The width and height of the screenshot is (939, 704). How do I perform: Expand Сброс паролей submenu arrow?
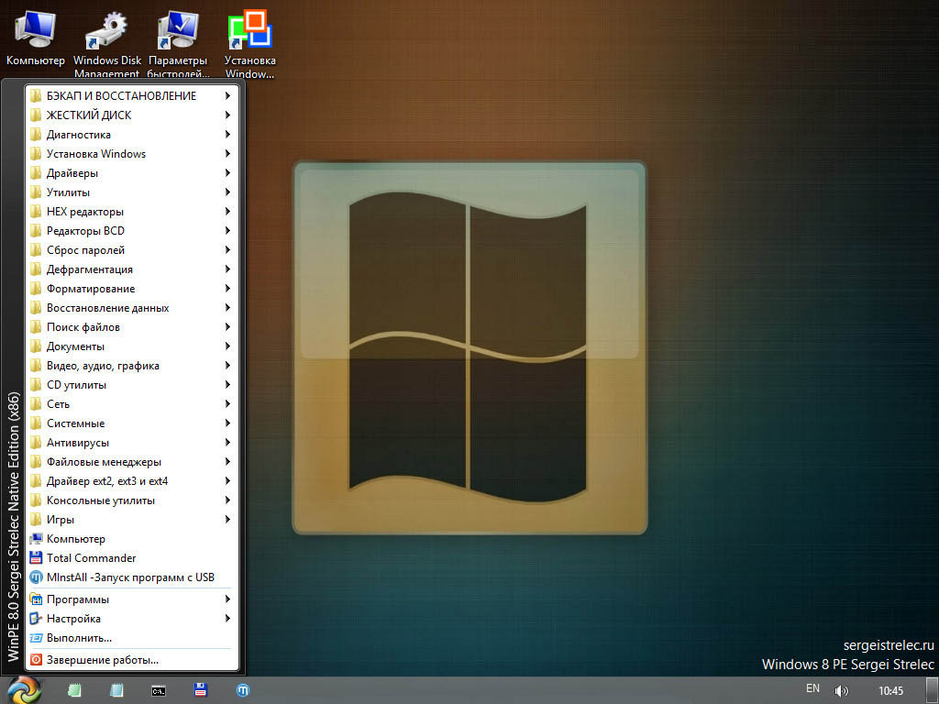click(227, 250)
